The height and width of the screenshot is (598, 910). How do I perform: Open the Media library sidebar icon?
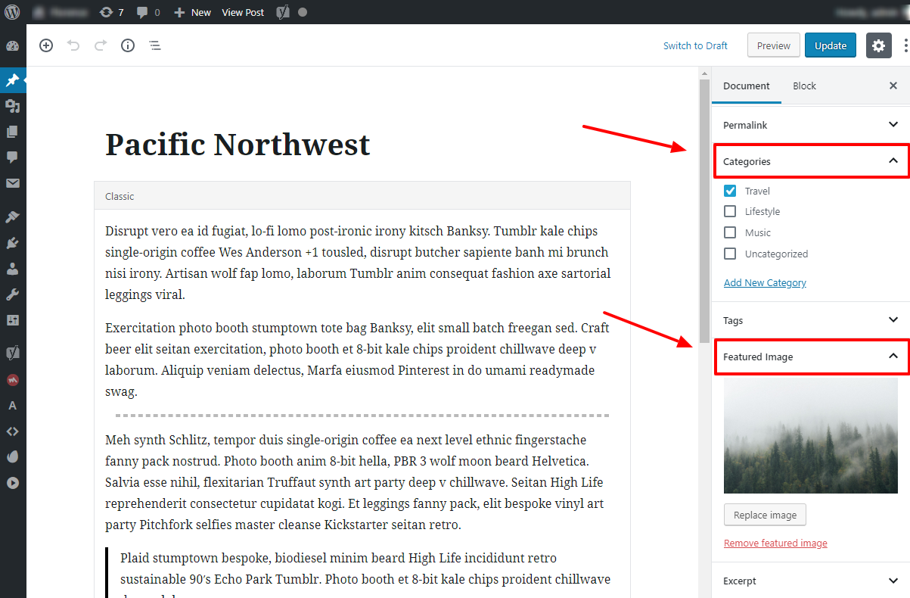tap(12, 106)
